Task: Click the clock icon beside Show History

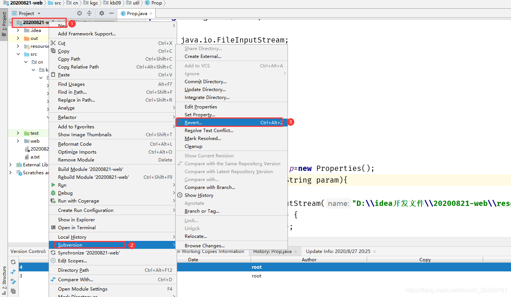Action: pos(180,195)
